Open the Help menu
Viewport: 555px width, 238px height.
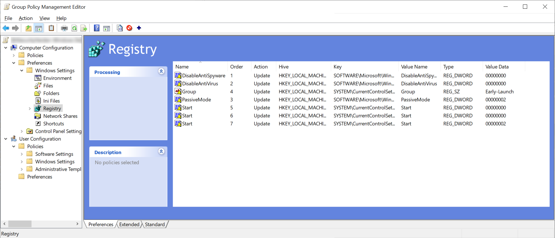click(x=61, y=18)
